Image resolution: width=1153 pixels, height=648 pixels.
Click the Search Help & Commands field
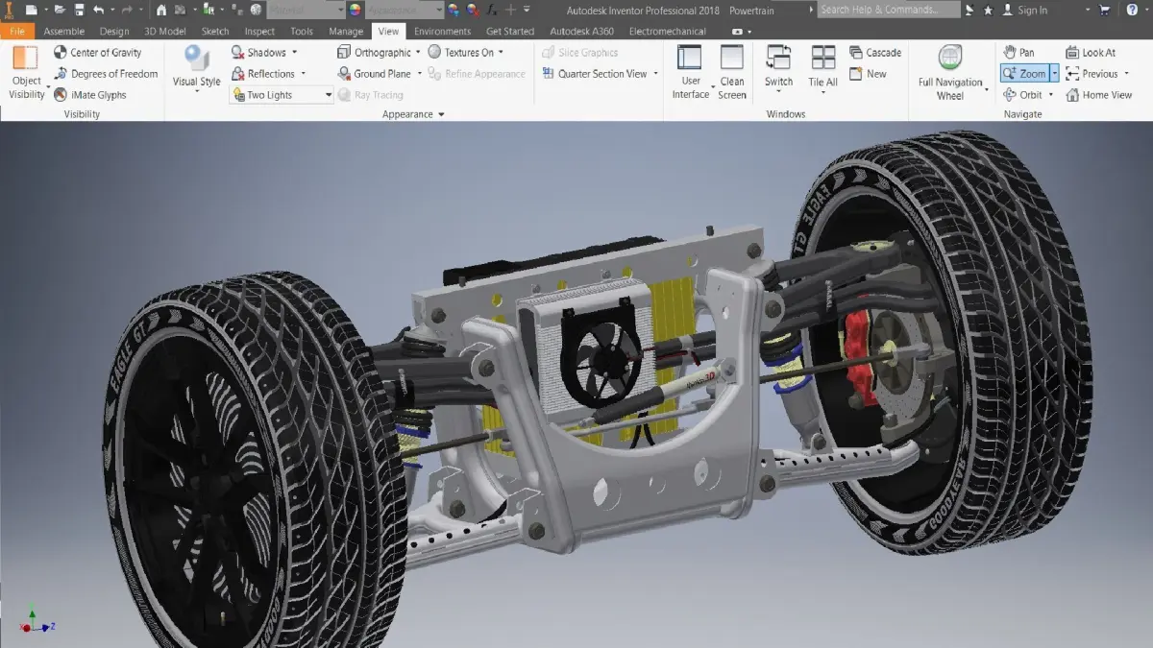point(889,10)
